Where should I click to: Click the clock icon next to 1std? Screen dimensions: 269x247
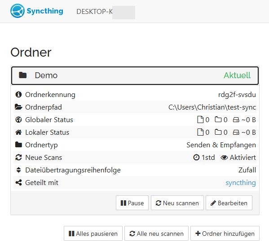[x=196, y=157]
